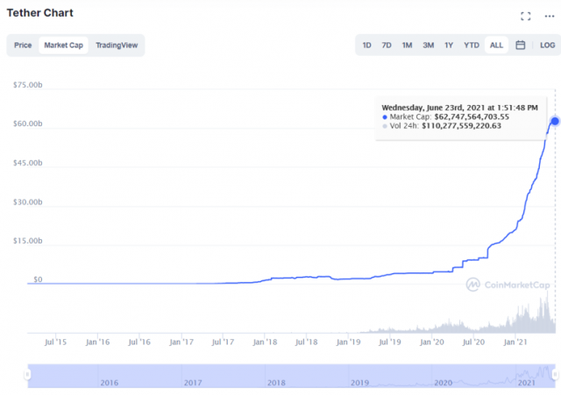Click the $0 y-axis label
561x395 pixels.
point(38,279)
